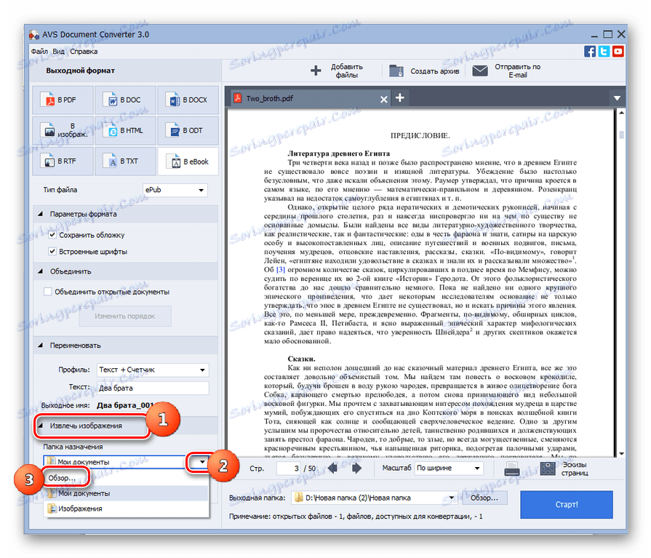Click the scrollbar down arrow
This screenshot has width=651, height=558.
[x=621, y=453]
